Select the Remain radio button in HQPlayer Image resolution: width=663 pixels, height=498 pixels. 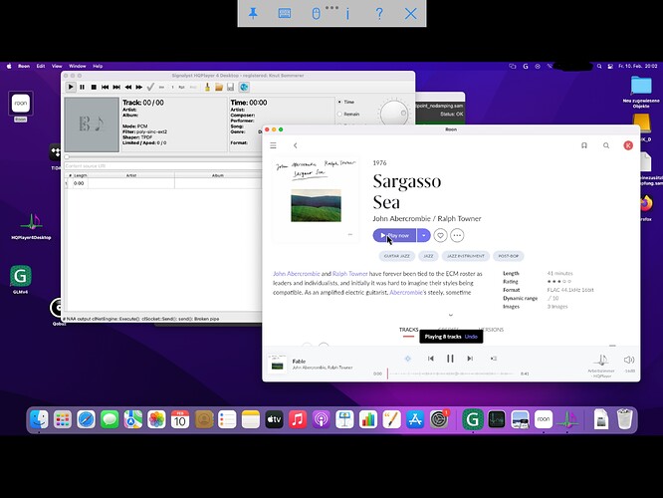click(339, 115)
